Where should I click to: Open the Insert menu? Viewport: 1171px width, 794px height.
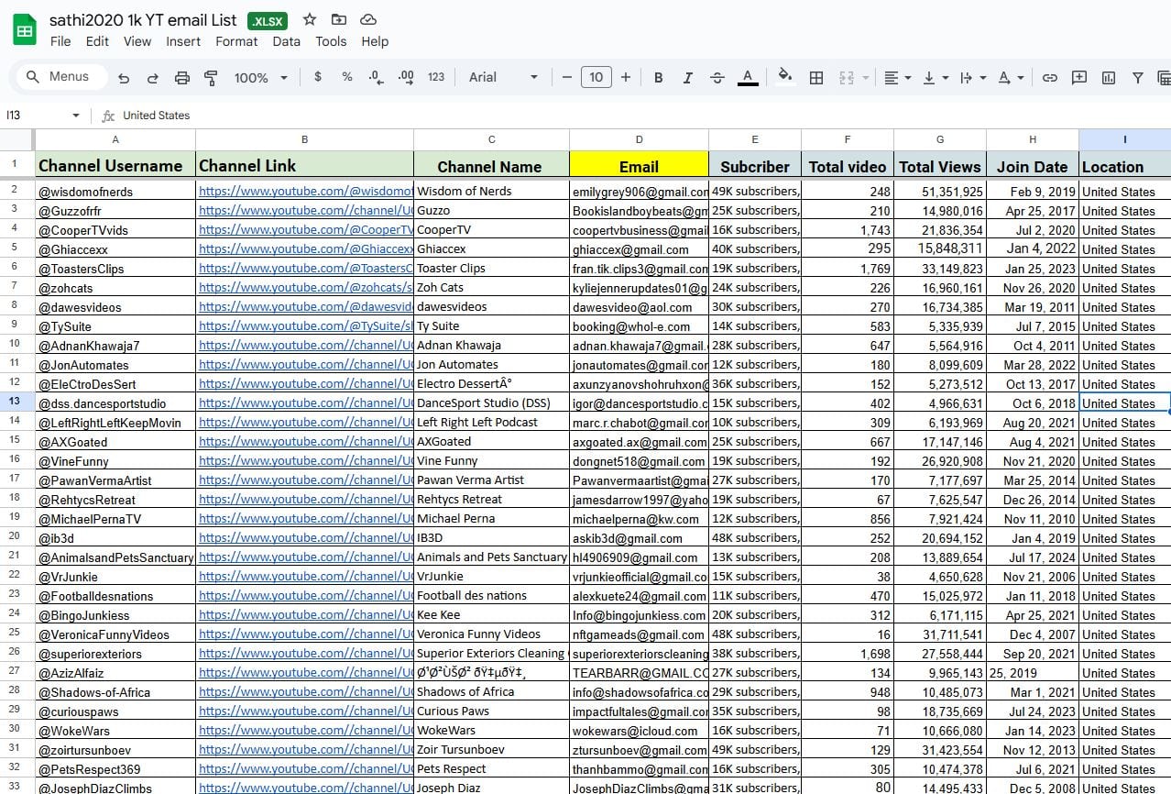(183, 41)
